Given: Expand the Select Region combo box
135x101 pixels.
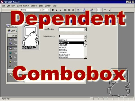Looking at the screenshot, I should [x=85, y=29].
